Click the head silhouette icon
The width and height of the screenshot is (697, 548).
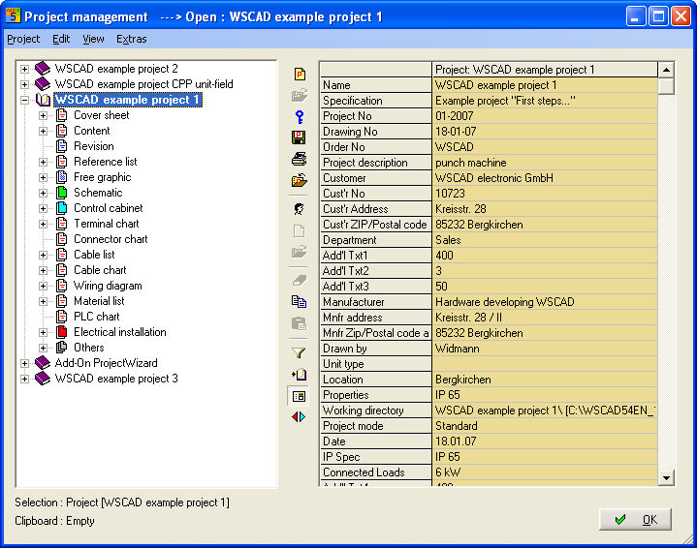pos(300,209)
